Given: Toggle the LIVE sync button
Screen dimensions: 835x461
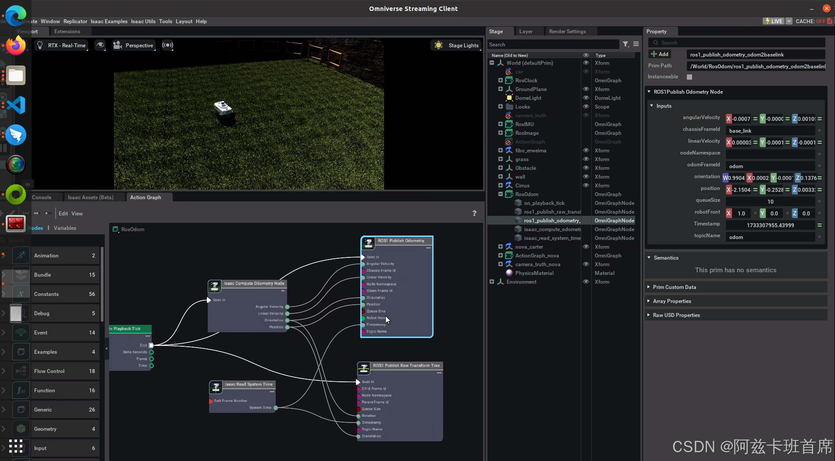Looking at the screenshot, I should 774,21.
